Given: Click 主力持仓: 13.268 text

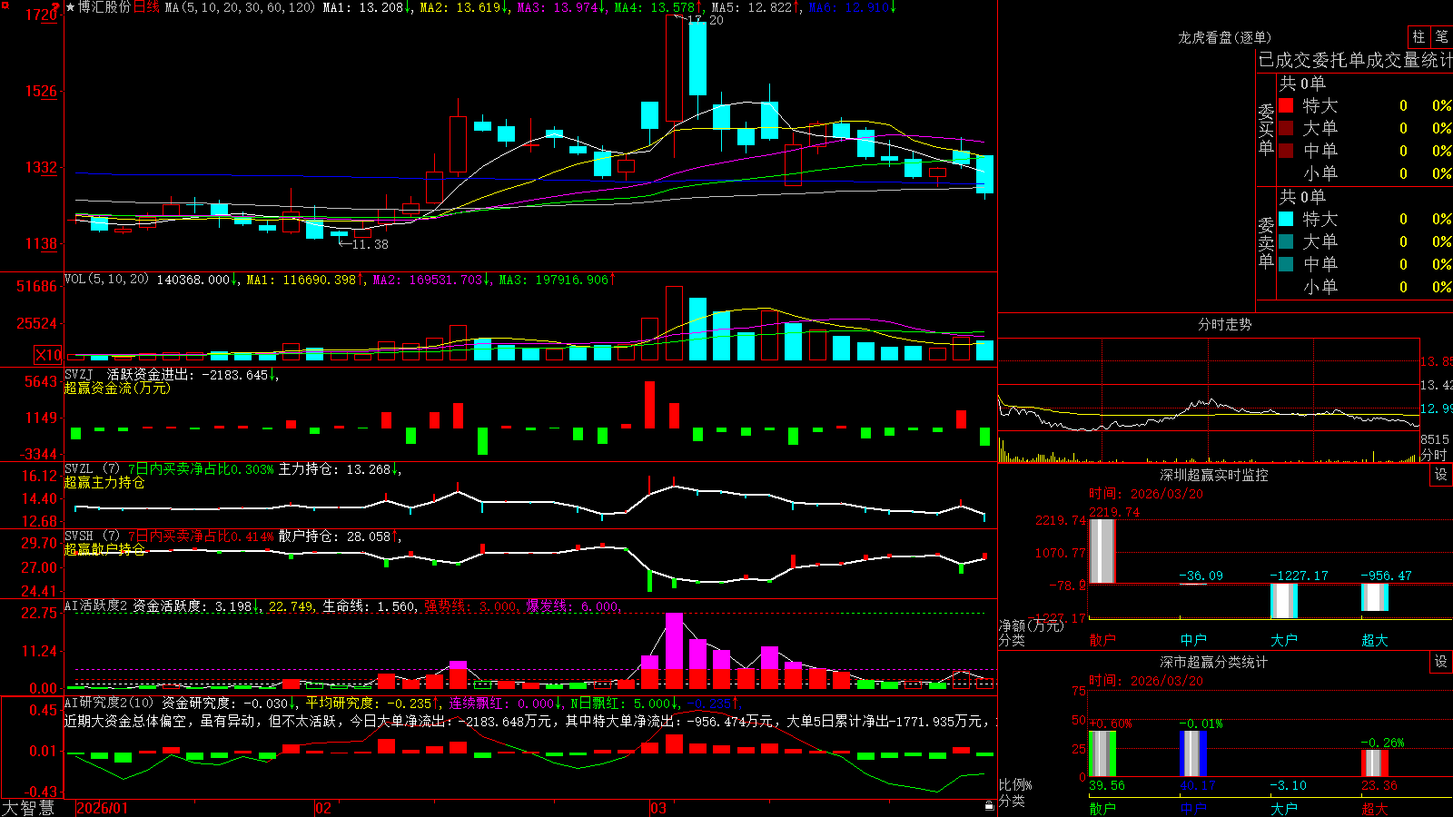Looking at the screenshot, I should pos(336,469).
